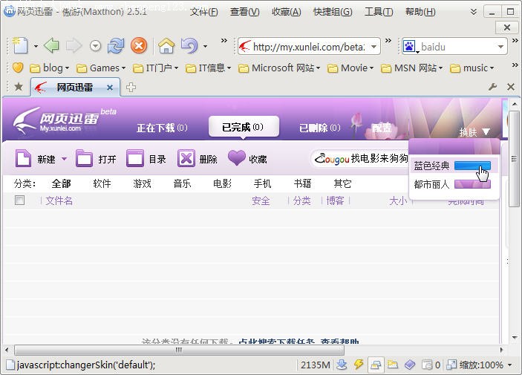Viewport: 522px width, 375px height.
Task: Click the 打开 open button
Action: (97, 158)
